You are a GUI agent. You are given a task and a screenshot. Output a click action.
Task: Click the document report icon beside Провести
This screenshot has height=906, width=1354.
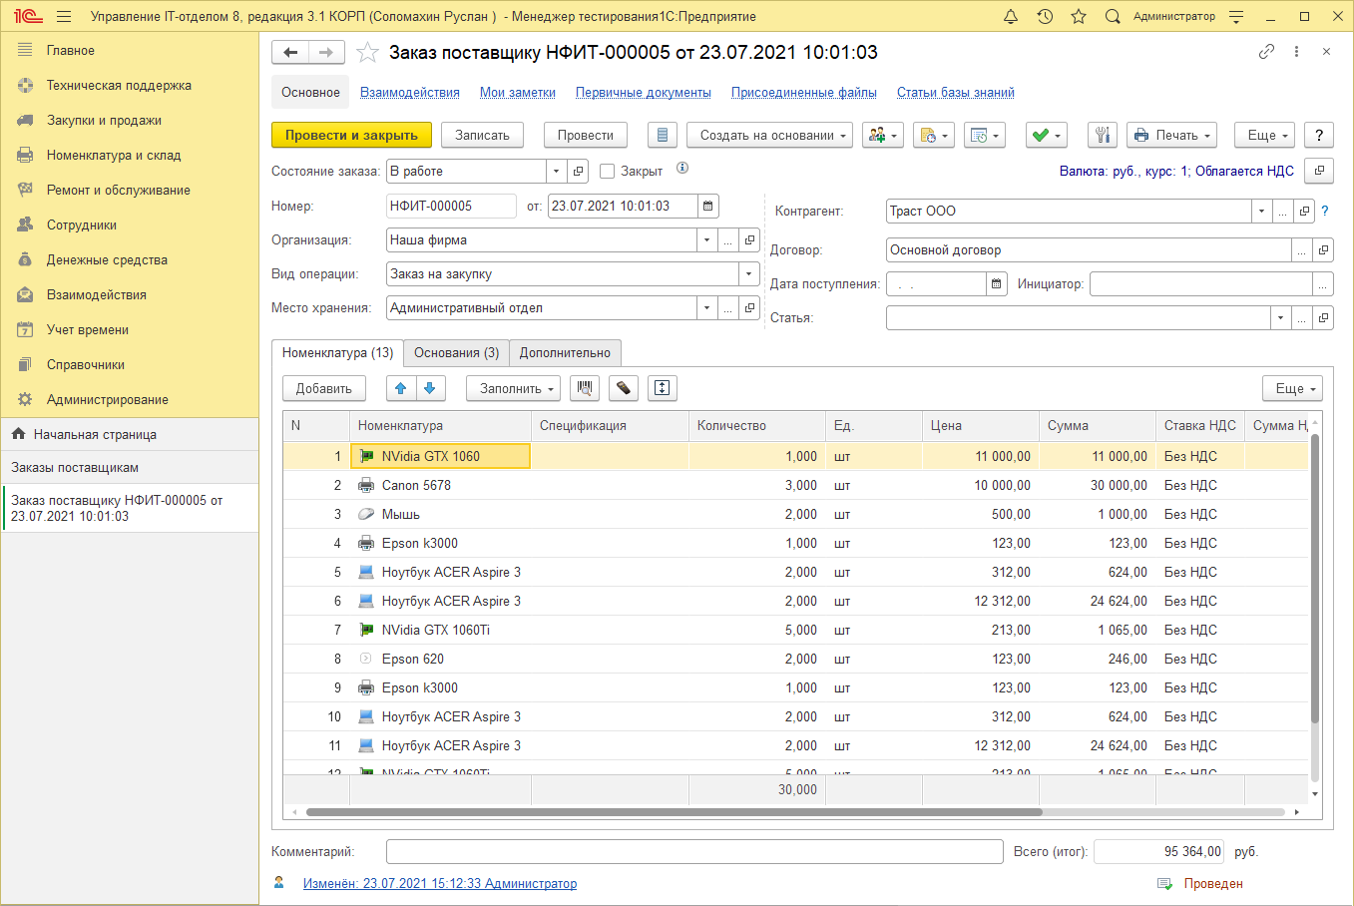click(x=663, y=136)
